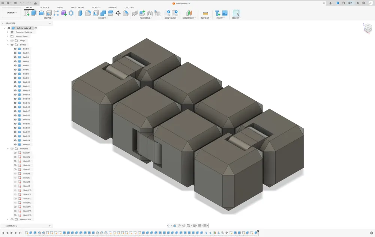375x237 pixels.
Task: Hide Body1 using its eye icon
Action: click(15, 49)
